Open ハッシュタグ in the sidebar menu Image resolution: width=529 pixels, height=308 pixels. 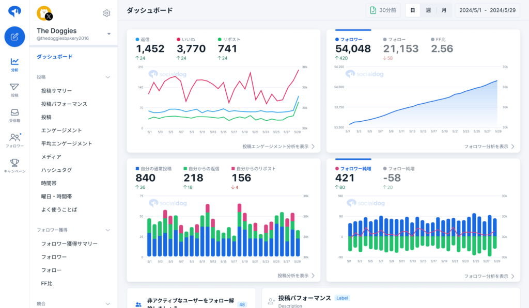click(56, 170)
